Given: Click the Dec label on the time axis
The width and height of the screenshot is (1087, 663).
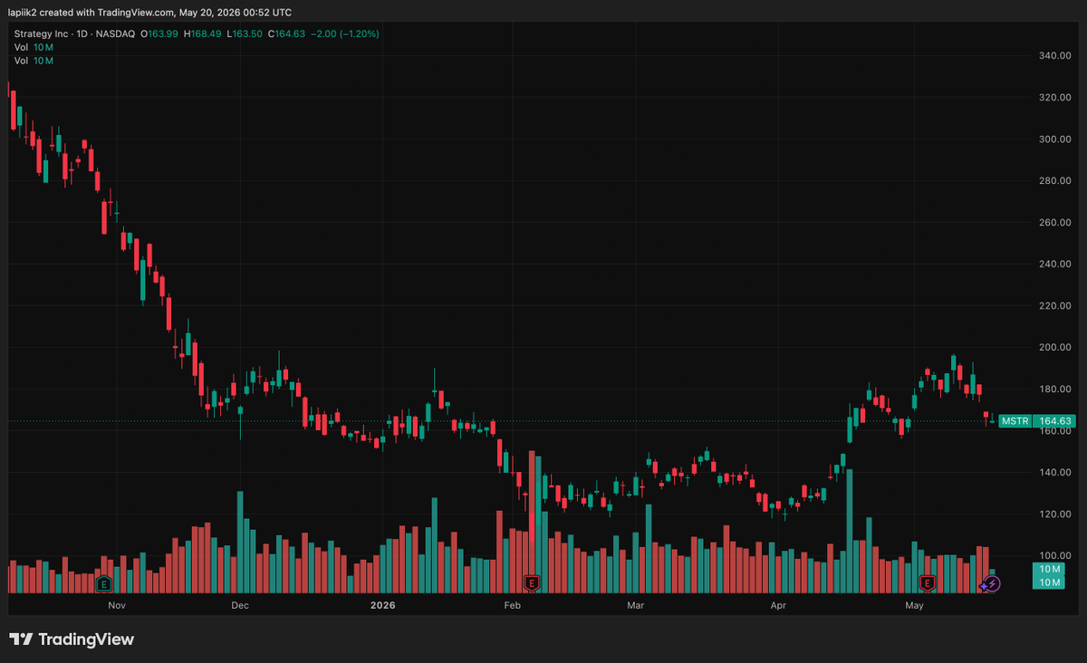Looking at the screenshot, I should pos(240,604).
